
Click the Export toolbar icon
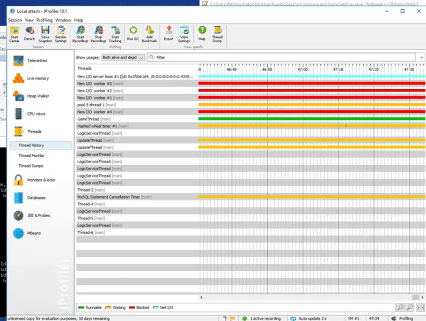(168, 34)
